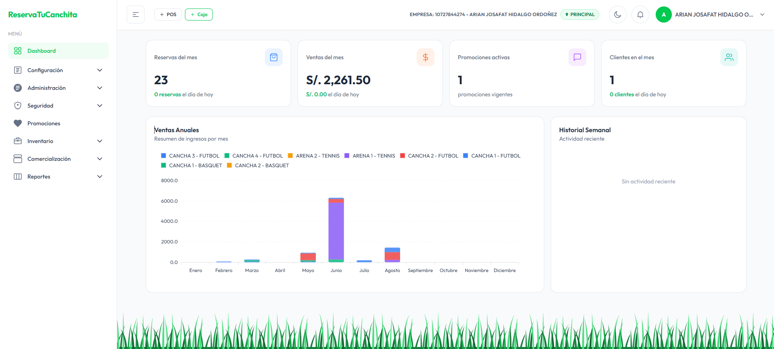This screenshot has height=349, width=774.
Task: Click the Agosto bar in the chart
Action: (x=392, y=255)
